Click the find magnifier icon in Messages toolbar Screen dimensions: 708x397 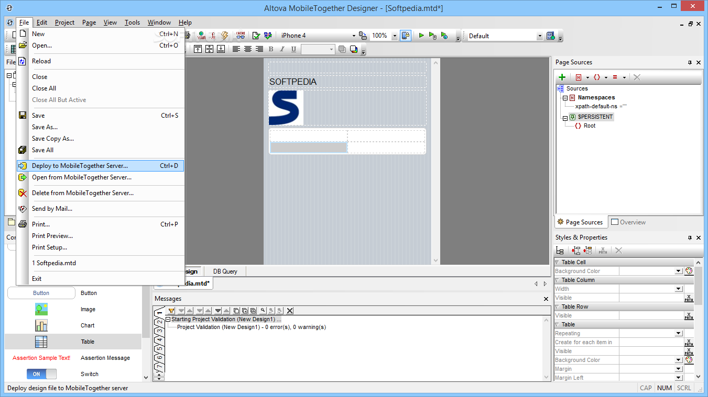click(x=263, y=311)
